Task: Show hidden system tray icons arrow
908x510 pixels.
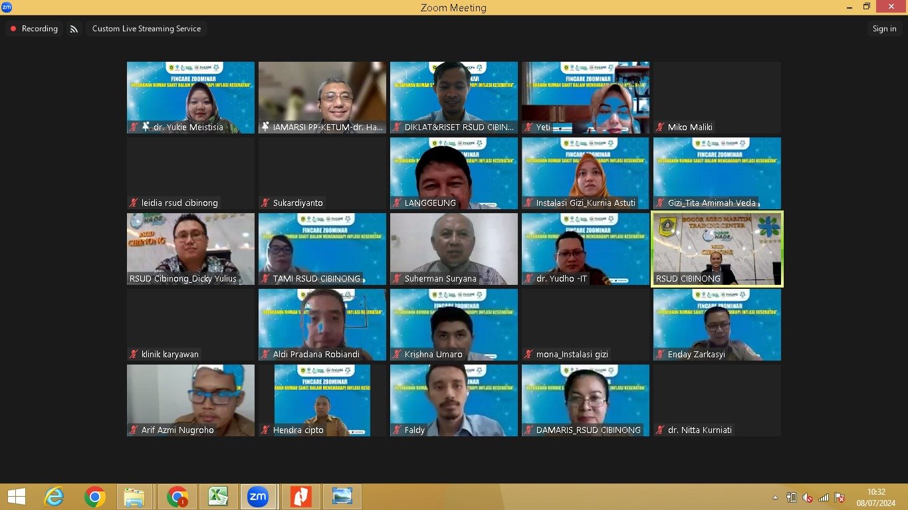Action: [775, 497]
